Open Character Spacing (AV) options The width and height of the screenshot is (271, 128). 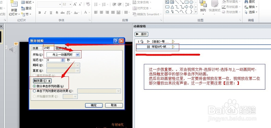tap(69, 12)
